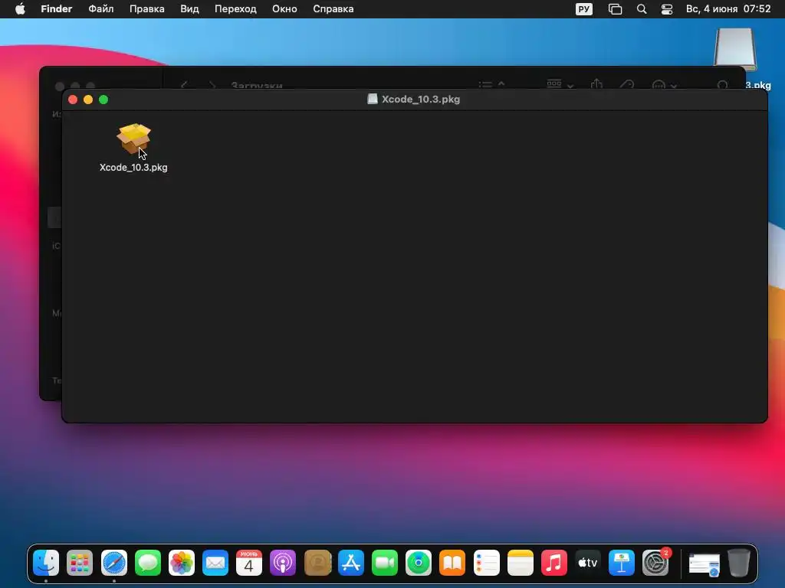Open Reminders from the Dock
This screenshot has width=785, height=588.
[487, 563]
